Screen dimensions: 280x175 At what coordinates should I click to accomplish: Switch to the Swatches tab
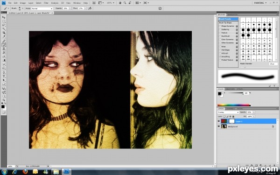pos(230,89)
